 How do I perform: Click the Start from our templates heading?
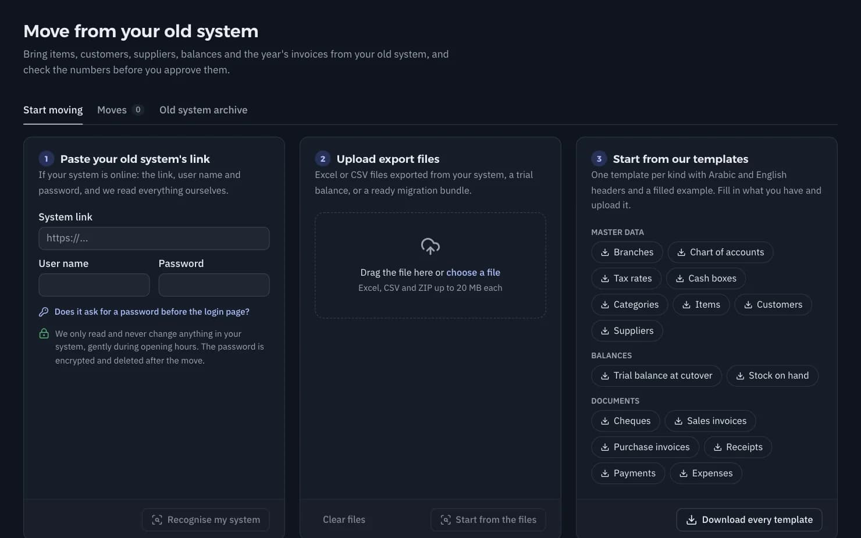tap(681, 159)
